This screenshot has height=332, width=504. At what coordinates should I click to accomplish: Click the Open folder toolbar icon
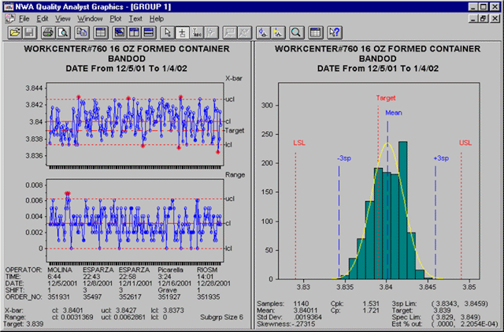pyautogui.click(x=14, y=32)
